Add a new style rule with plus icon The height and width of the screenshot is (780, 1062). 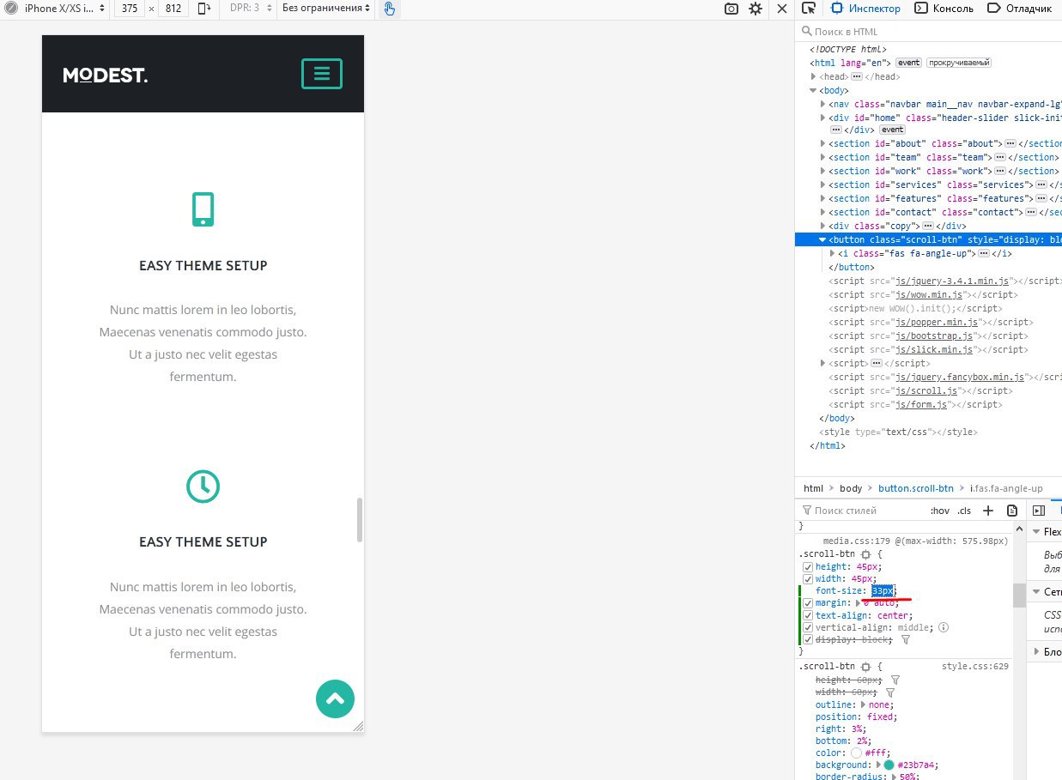(988, 511)
